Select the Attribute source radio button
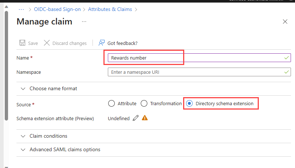The width and height of the screenshot is (295, 168). (x=111, y=103)
